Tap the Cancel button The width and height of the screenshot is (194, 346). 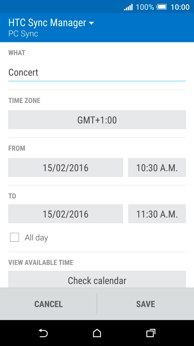click(48, 304)
